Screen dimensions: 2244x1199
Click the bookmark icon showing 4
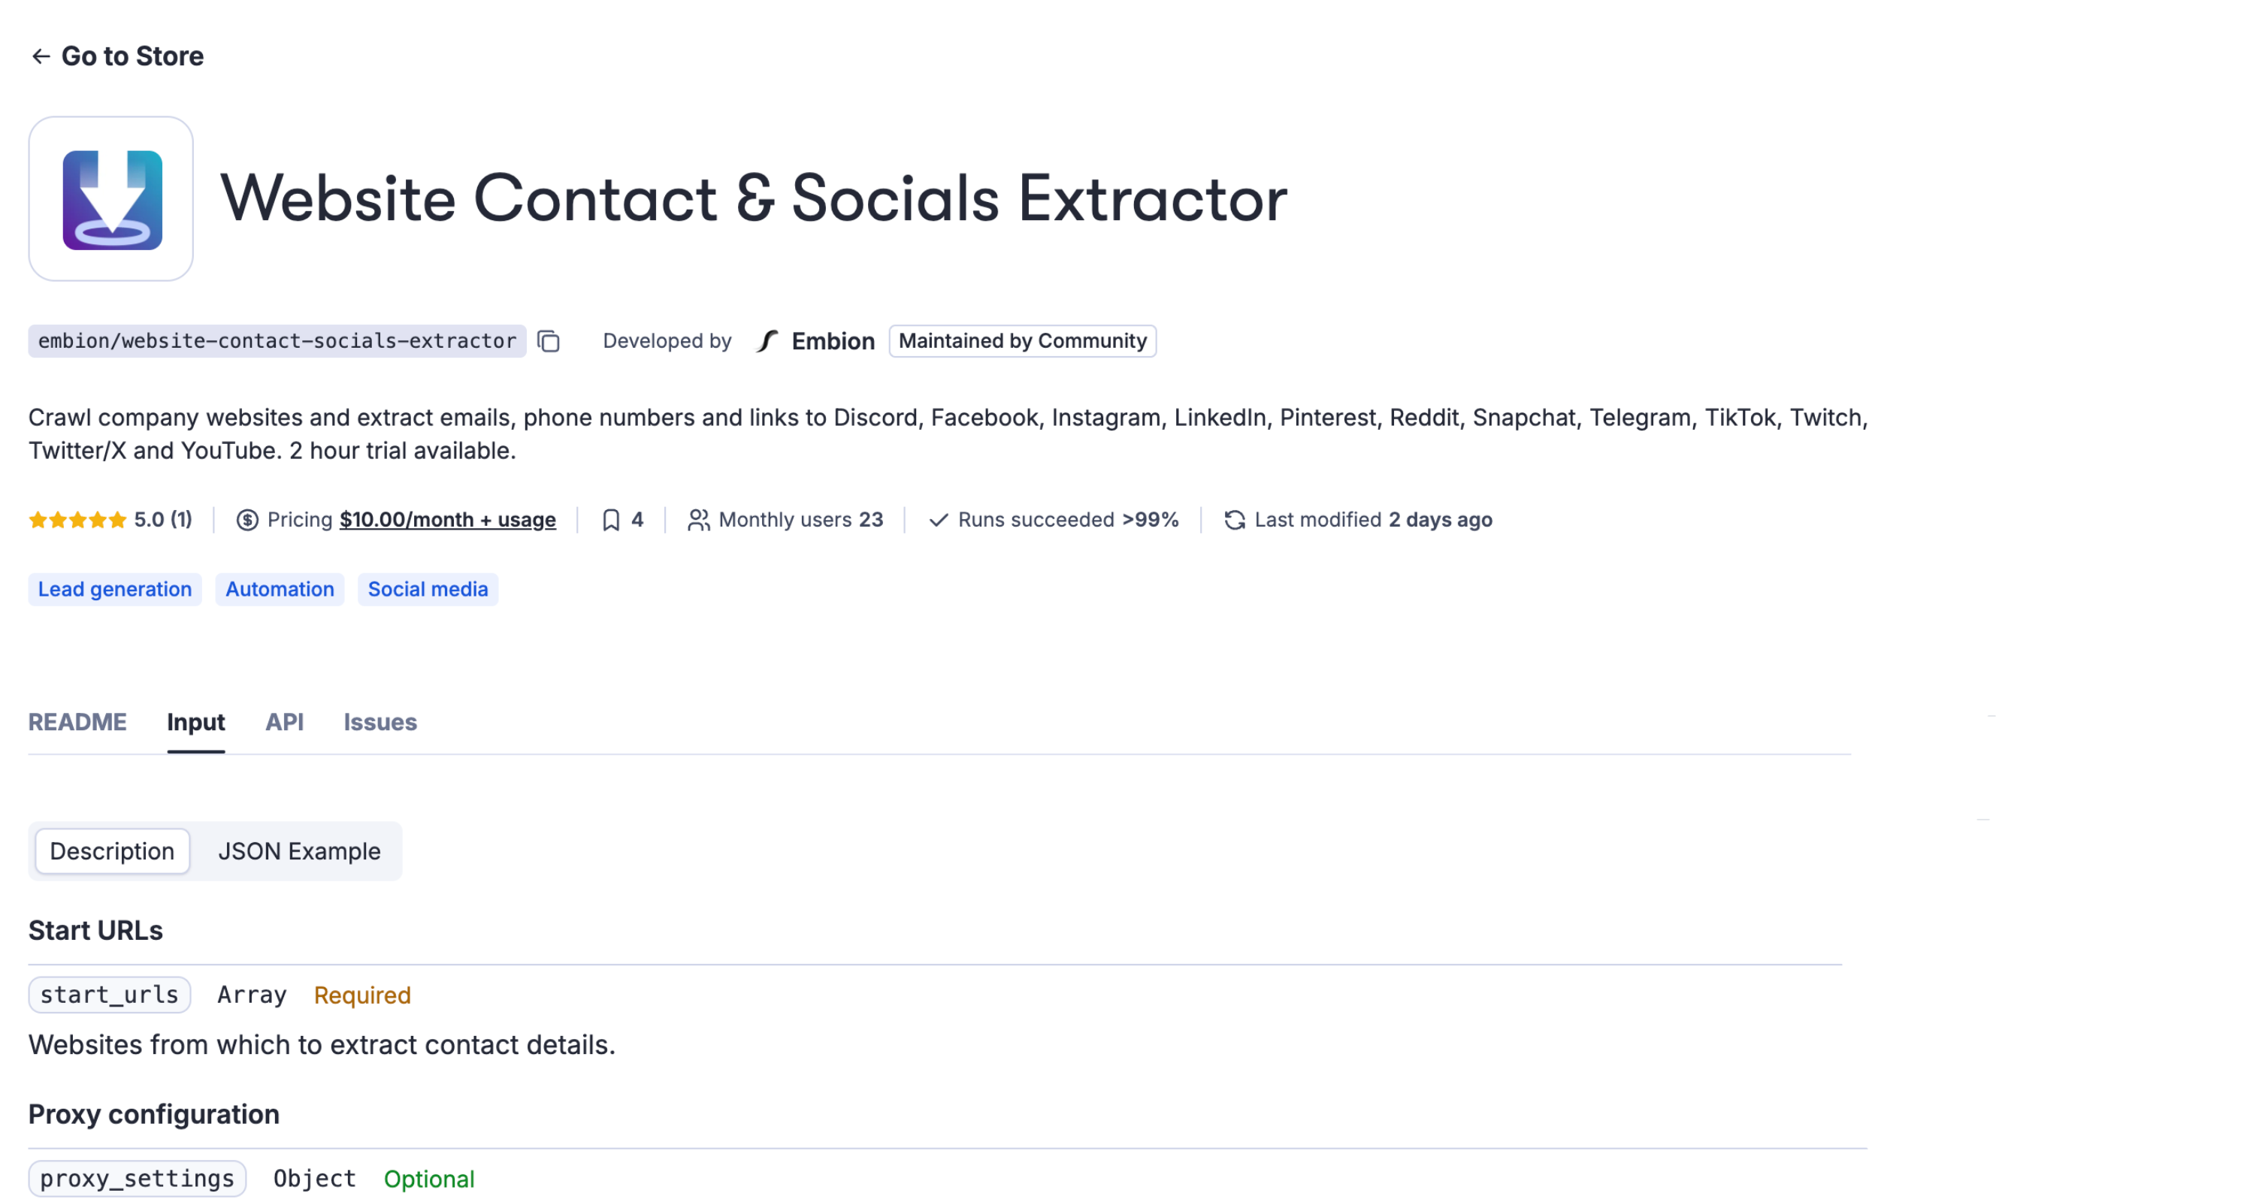(609, 519)
